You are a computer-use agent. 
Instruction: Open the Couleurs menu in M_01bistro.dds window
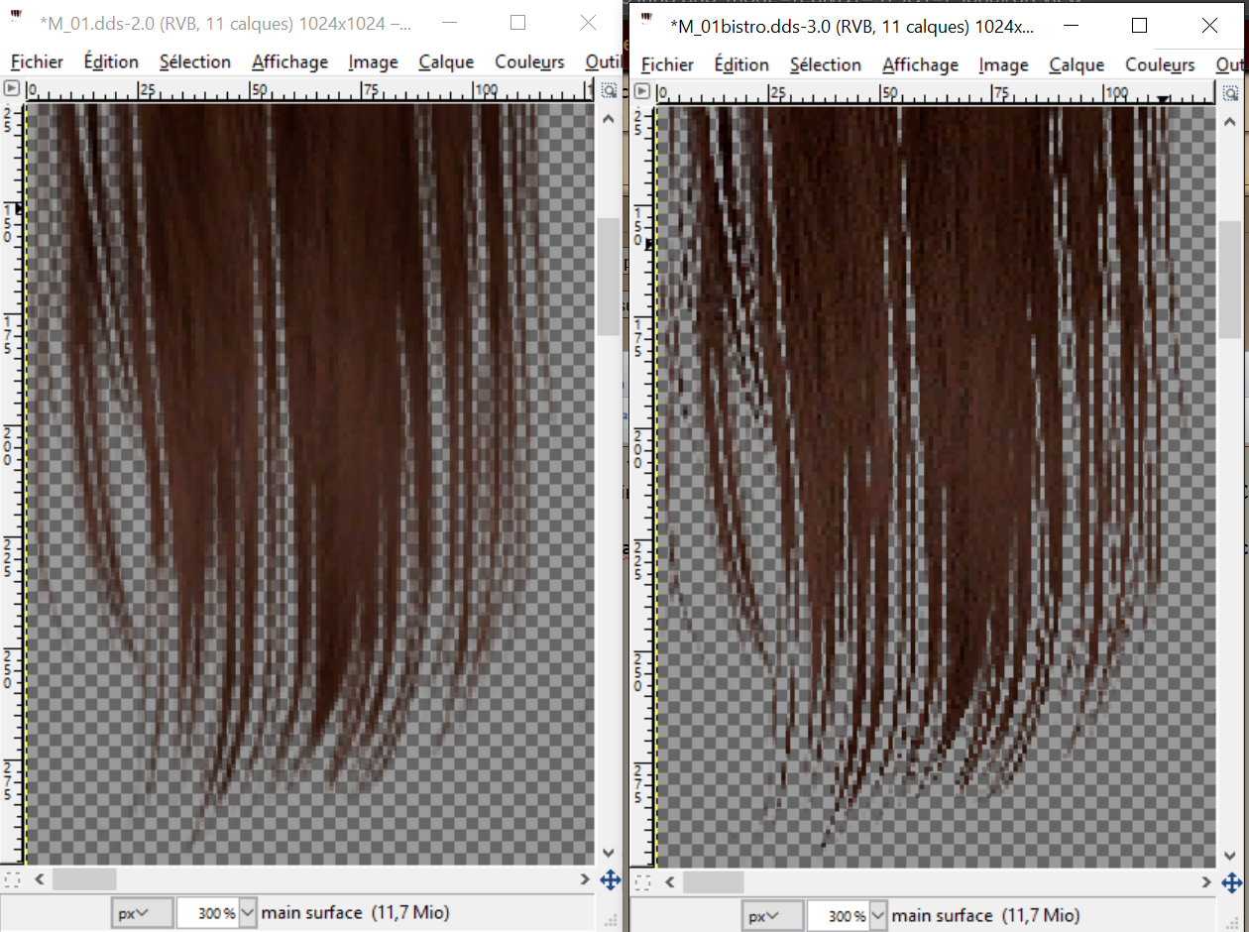(1160, 64)
